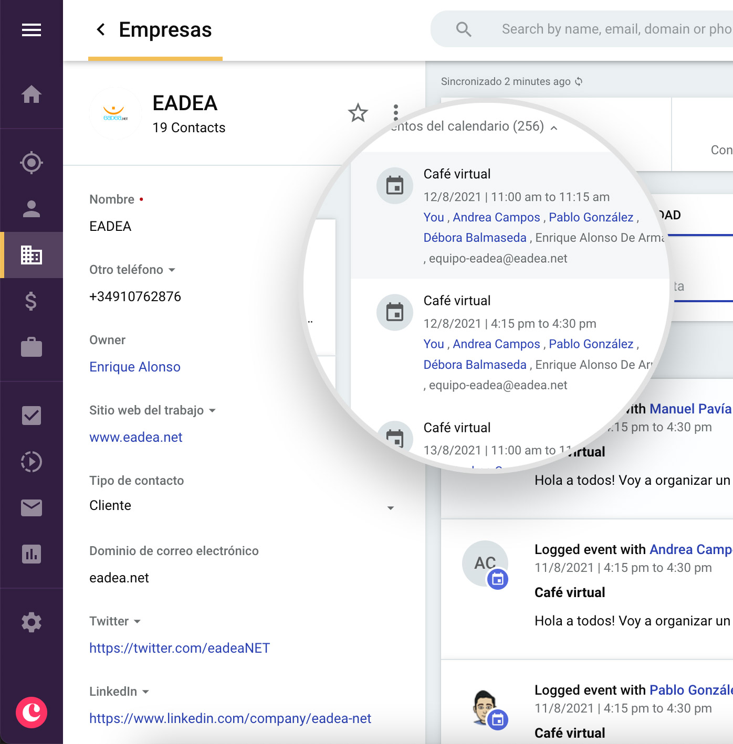Open Reports bar chart icon in sidebar
Image resolution: width=733 pixels, height=744 pixels.
click(32, 554)
